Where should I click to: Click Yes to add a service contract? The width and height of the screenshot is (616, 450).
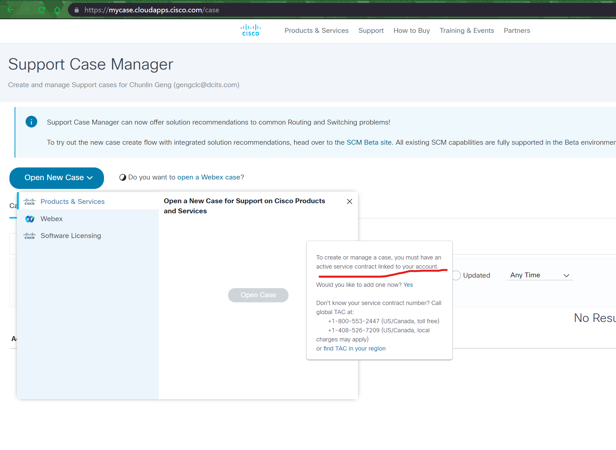click(x=408, y=285)
